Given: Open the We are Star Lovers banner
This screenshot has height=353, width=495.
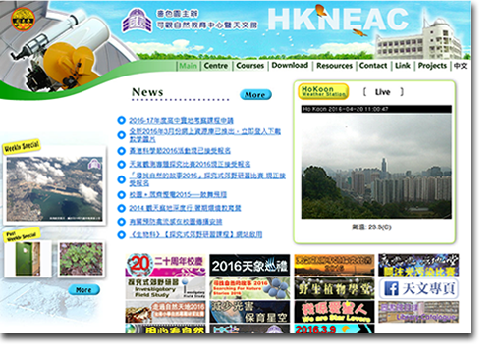Looking at the screenshot, I should pos(334,312).
